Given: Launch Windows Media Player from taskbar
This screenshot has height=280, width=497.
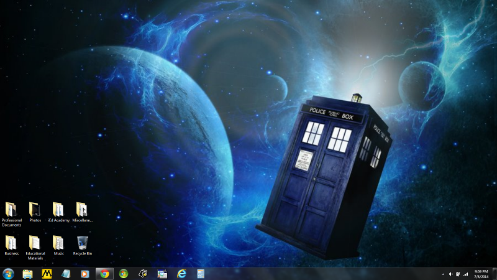Looking at the screenshot, I should (x=85, y=274).
